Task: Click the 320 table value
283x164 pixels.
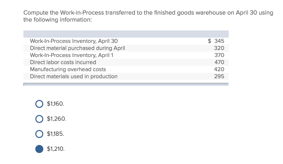Action: (x=219, y=48)
